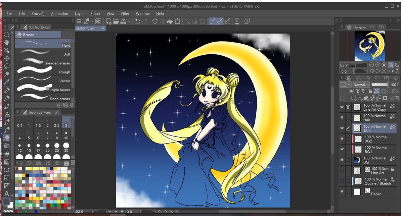Select the Eyedropper tool

6,82
